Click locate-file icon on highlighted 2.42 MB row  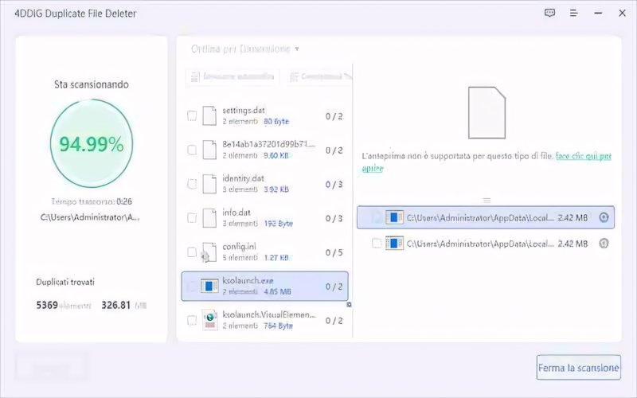click(604, 217)
